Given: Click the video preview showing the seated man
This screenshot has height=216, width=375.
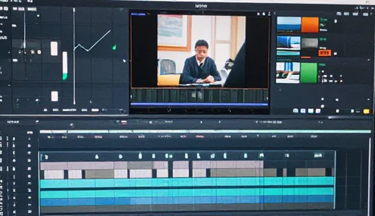Looking at the screenshot, I should click(202, 50).
